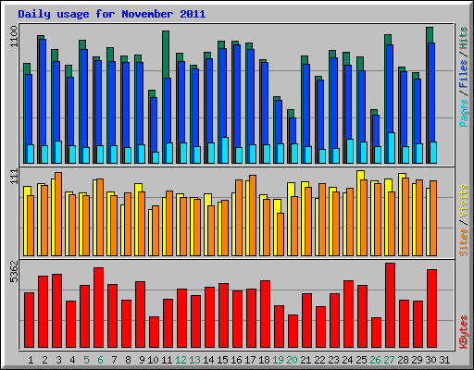Click the orange sites bar for day 3
This screenshot has width=474, height=370.
[58, 214]
